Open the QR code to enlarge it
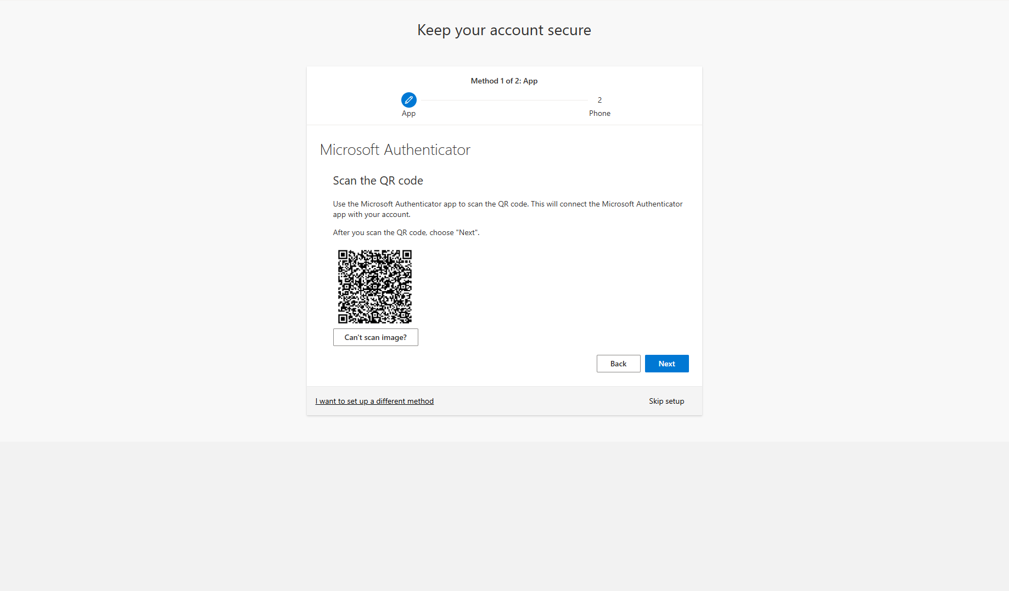1009x591 pixels. (x=375, y=286)
